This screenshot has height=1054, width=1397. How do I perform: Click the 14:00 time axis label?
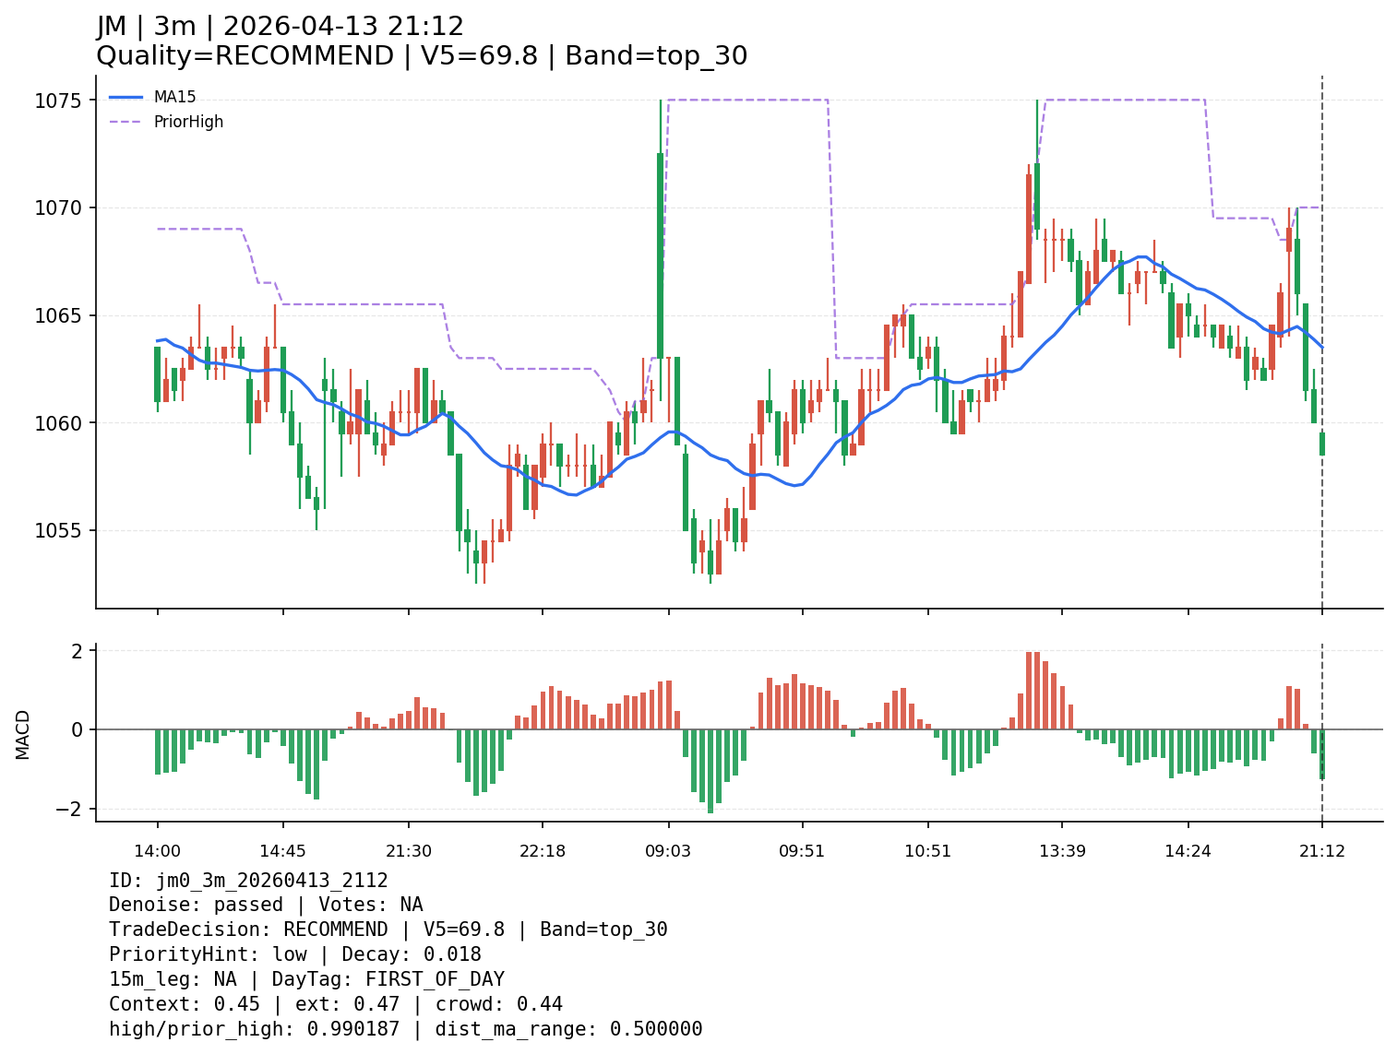157,851
